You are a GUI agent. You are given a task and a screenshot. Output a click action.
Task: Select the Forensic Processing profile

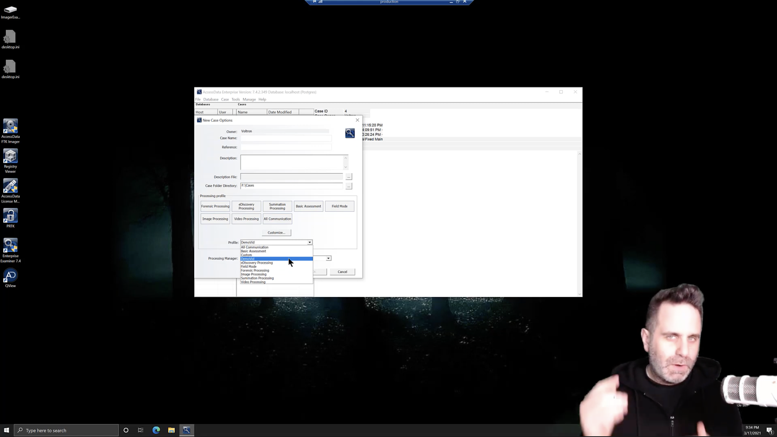[x=215, y=206]
